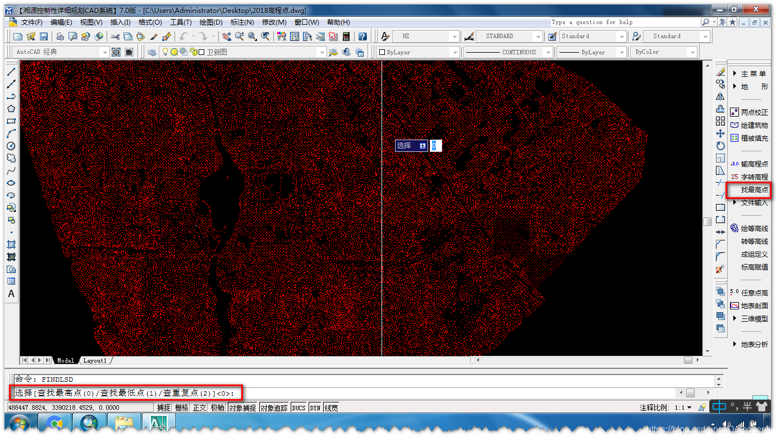Click the layer color square in layer control

202,52
